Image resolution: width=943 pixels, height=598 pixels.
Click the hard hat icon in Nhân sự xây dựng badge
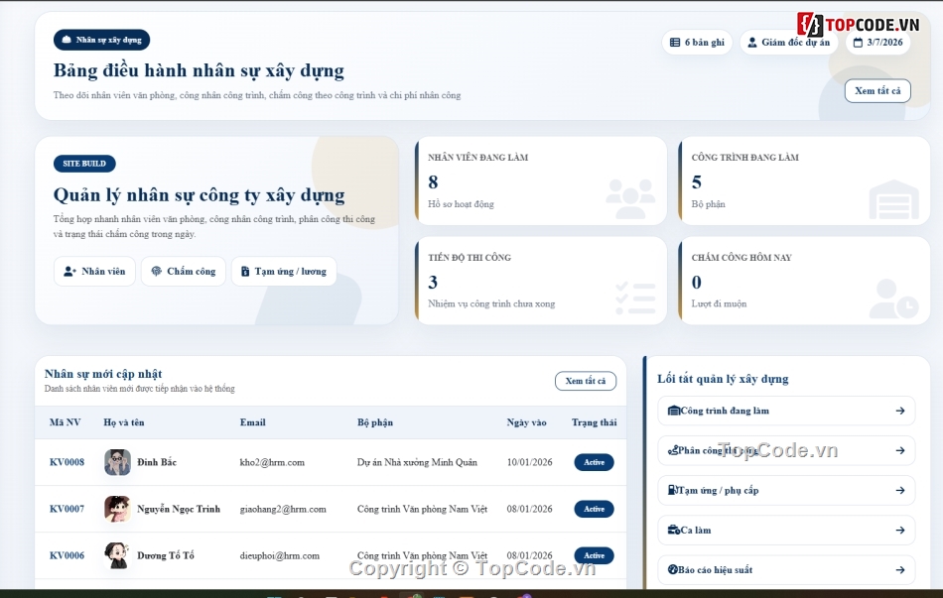[x=67, y=40]
